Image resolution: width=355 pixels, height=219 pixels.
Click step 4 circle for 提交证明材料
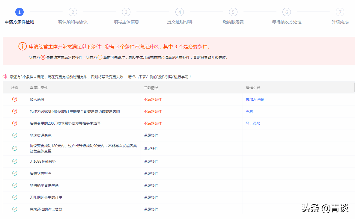click(180, 12)
